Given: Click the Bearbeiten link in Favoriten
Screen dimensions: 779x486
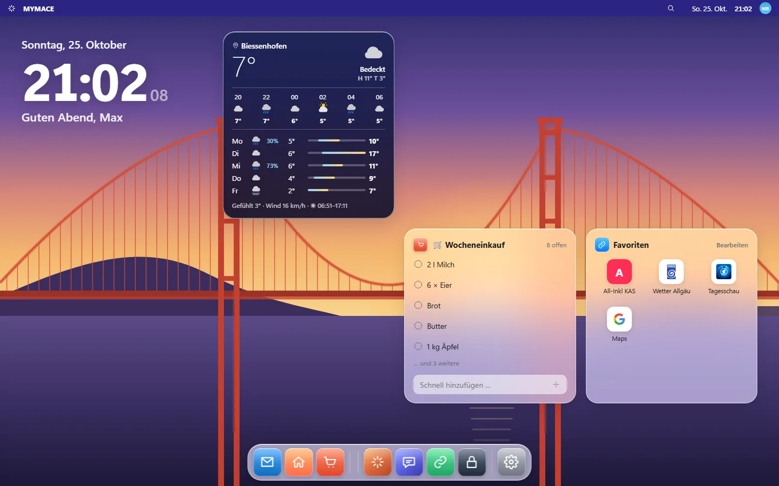Looking at the screenshot, I should [732, 245].
